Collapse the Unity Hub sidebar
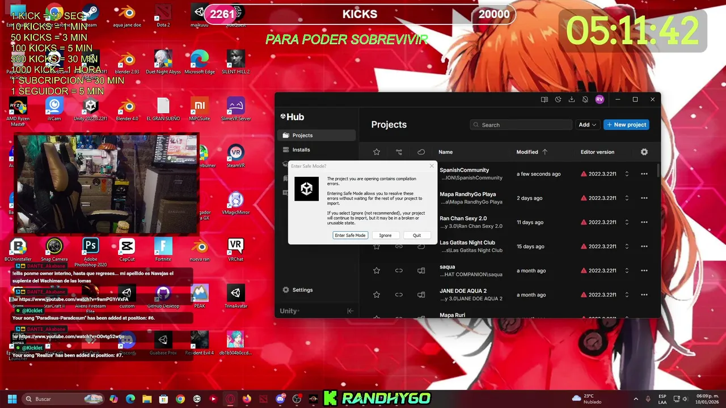Image resolution: width=726 pixels, height=408 pixels. click(350, 311)
